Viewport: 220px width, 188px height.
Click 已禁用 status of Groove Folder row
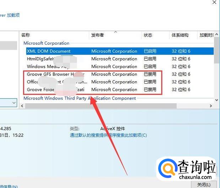click(150, 90)
